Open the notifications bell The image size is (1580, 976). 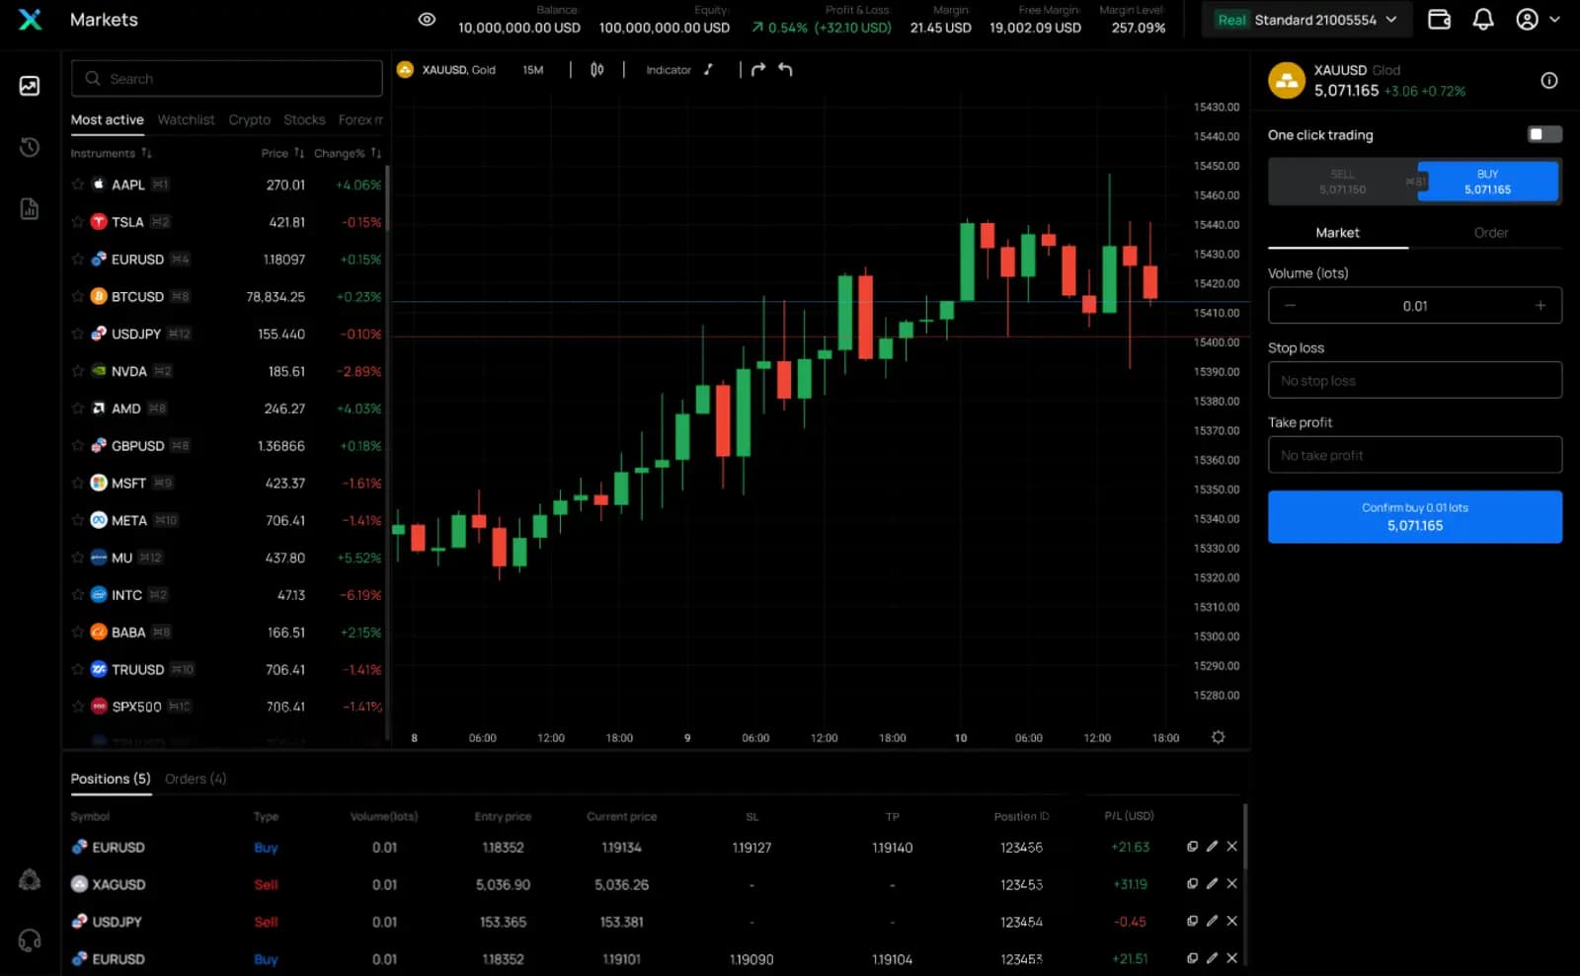(x=1483, y=20)
